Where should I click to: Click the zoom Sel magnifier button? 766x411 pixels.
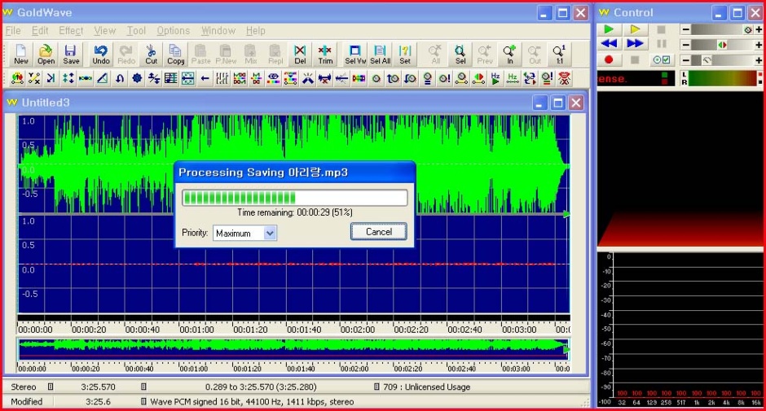pos(460,55)
